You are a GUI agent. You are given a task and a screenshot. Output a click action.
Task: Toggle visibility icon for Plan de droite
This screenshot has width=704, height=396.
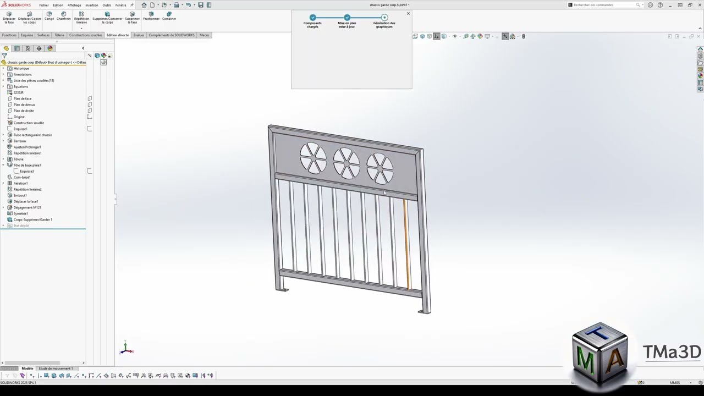[x=90, y=111]
